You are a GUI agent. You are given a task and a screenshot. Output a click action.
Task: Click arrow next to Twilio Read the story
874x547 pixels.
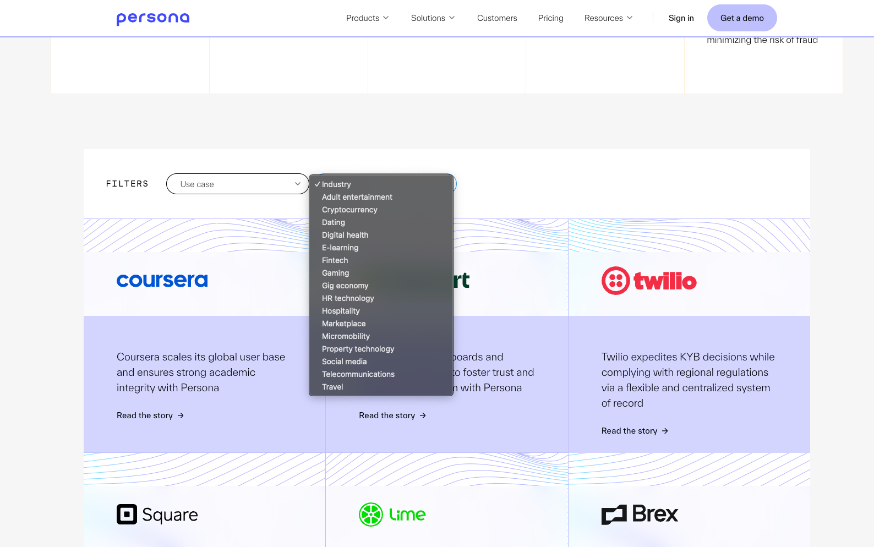pyautogui.click(x=665, y=431)
